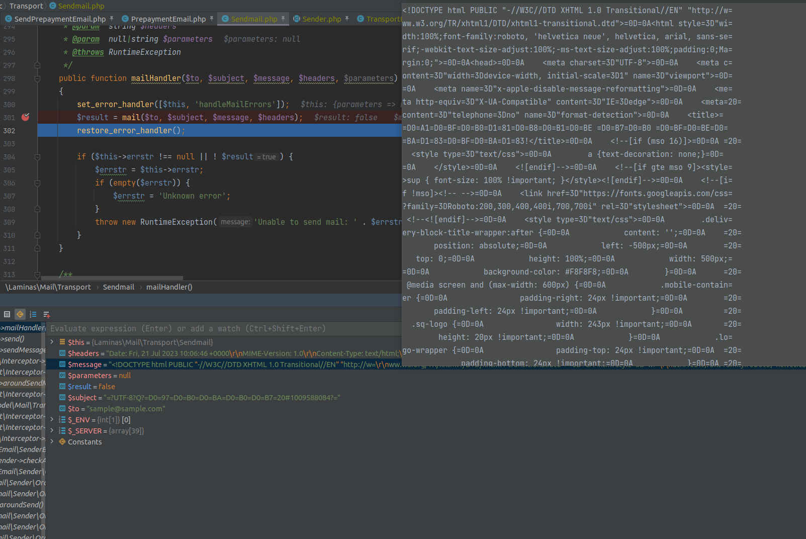The width and height of the screenshot is (806, 539).
Task: Toggle the breakpoint on line 301
Action: (25, 117)
